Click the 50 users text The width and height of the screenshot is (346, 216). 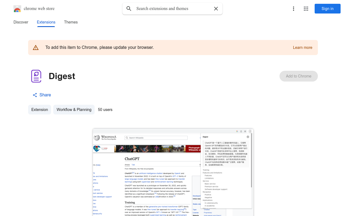(105, 110)
